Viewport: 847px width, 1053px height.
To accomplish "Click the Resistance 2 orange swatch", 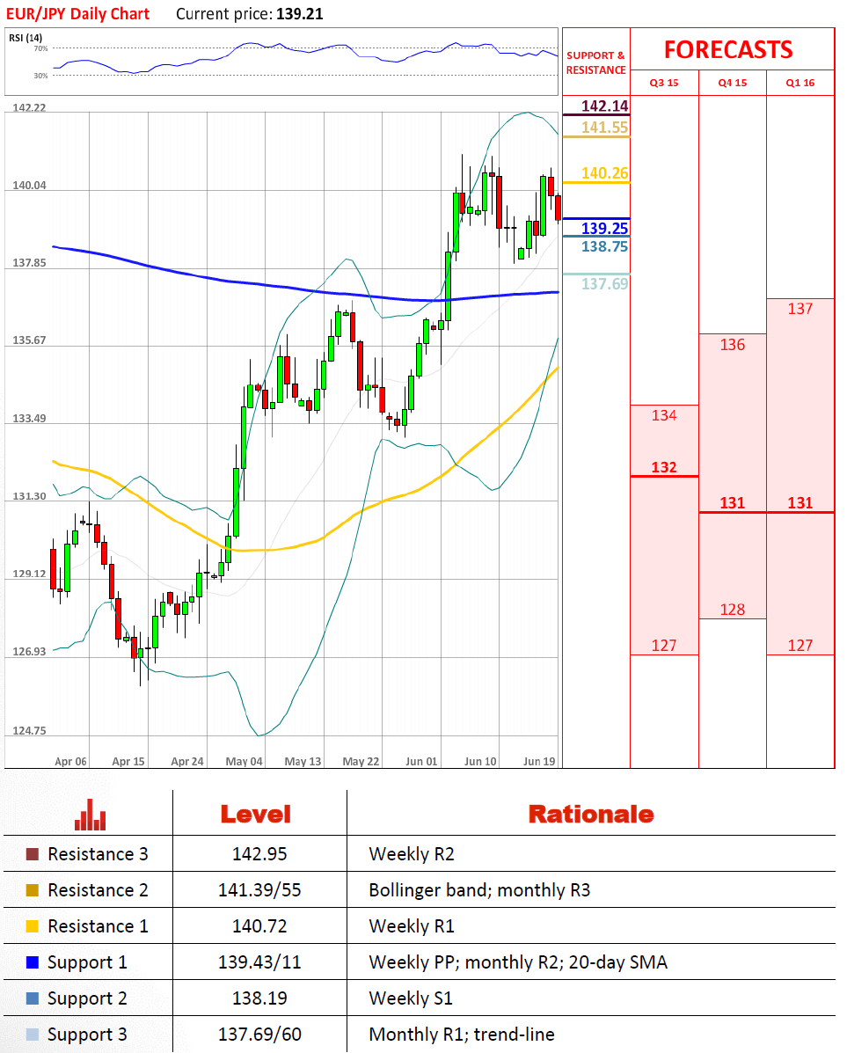I will click(33, 890).
